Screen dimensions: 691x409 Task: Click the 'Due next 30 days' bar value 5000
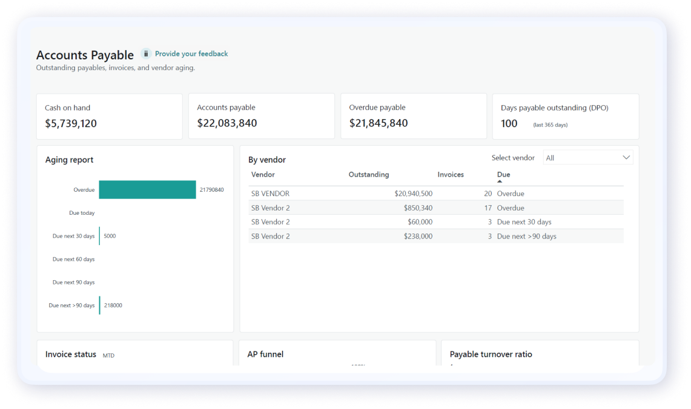coord(101,236)
